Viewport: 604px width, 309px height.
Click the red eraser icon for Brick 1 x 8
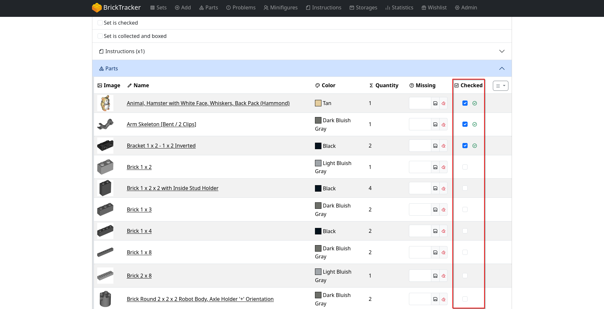point(443,253)
